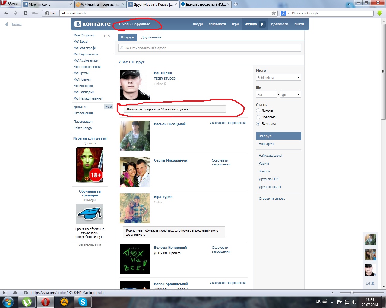Open the До age dropdown
Viewport: 386px width, 308px height.
(291, 95)
